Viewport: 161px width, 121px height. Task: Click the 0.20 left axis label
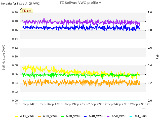tap(15, 12)
